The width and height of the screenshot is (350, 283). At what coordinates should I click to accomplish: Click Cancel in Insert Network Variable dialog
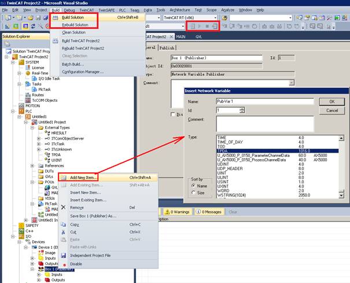pos(332,110)
